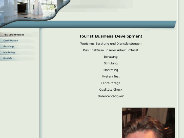The image size is (184, 138).
Task: Click the portrait photo thumbnail
Action: pyautogui.click(x=149, y=123)
